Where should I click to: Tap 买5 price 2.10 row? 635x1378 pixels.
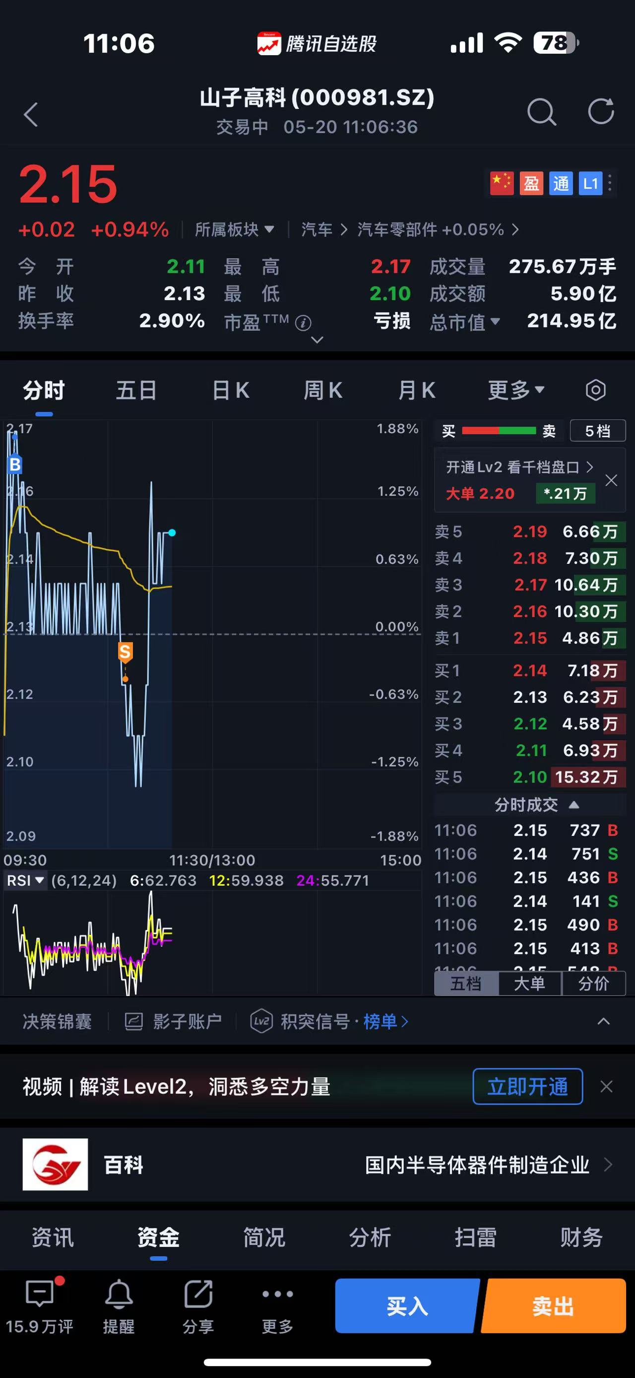click(x=530, y=777)
